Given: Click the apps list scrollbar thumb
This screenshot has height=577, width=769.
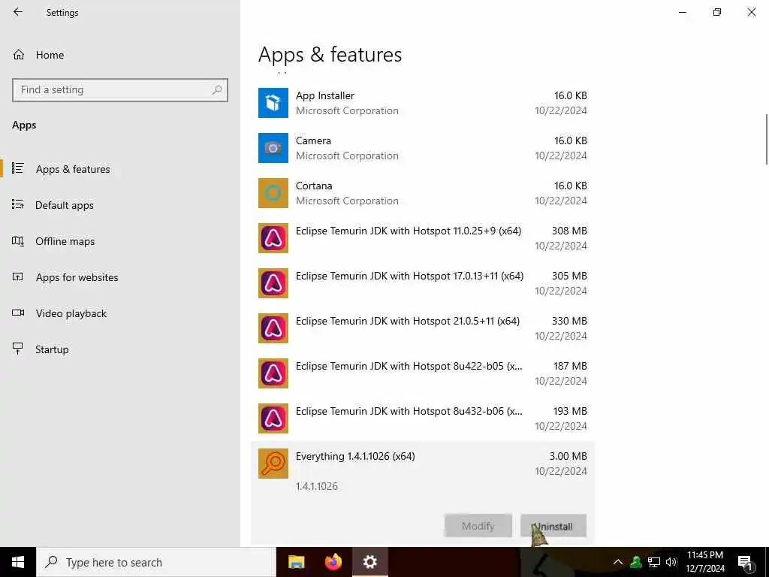Looking at the screenshot, I should [x=767, y=139].
